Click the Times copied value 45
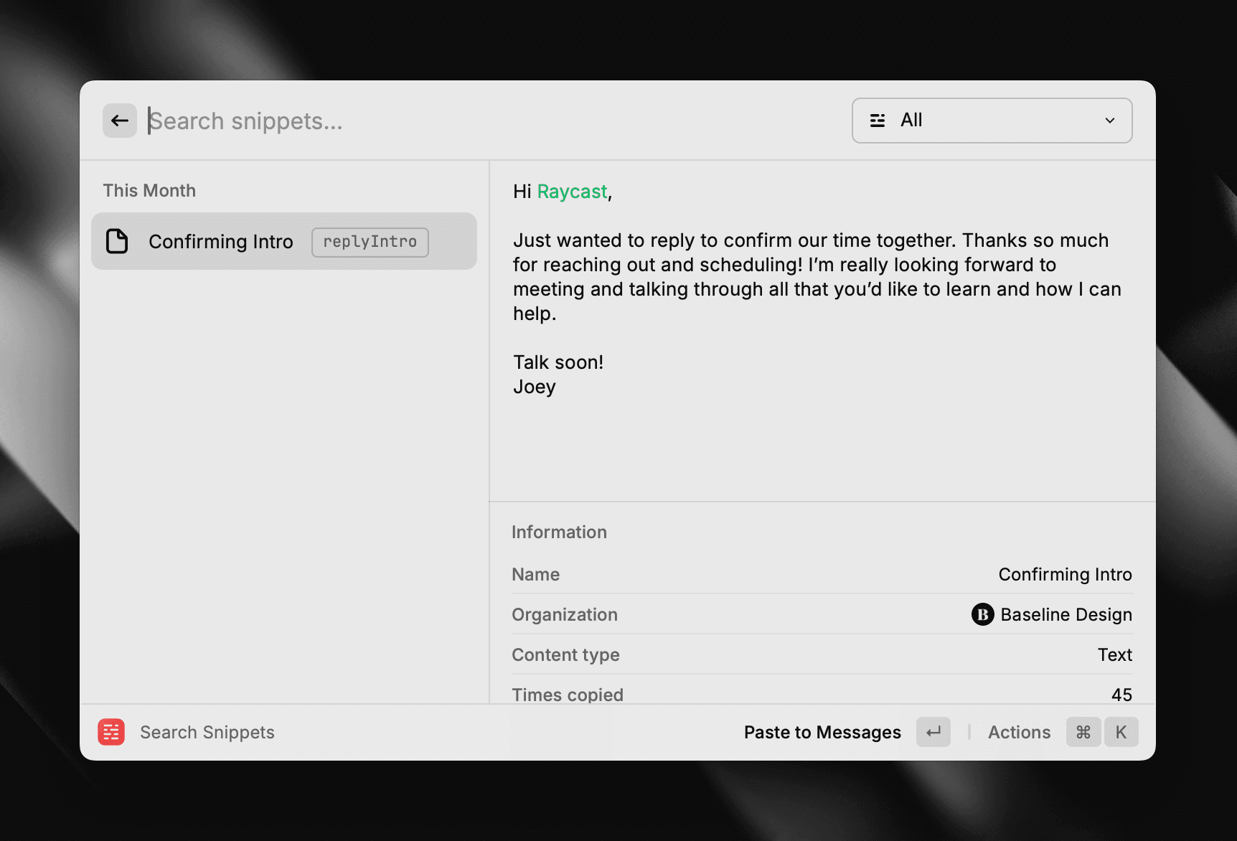1237x841 pixels. coord(1121,695)
